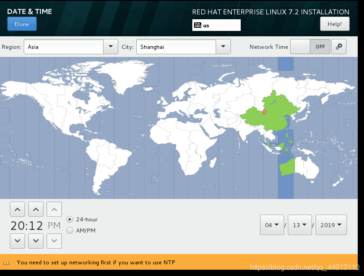Click the Network Time label
The image size is (364, 276).
click(x=269, y=47)
